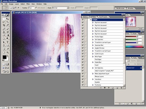Select the Magic Wand tool

pyautogui.click(x=7, y=22)
